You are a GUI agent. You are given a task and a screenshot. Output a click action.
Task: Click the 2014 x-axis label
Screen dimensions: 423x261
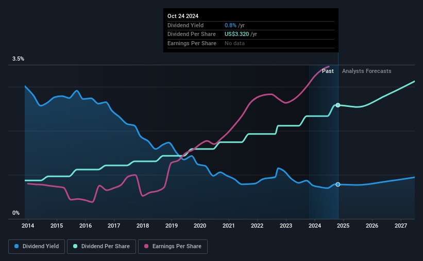28,226
